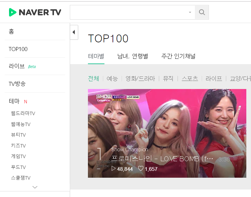Open the search box dropdown arrow
Viewport: 251px width, 197px height.
[190, 12]
